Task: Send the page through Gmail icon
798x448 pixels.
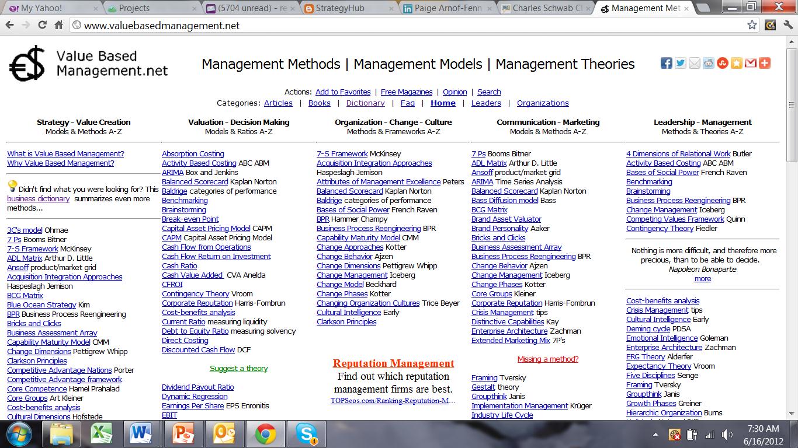Action: [x=751, y=63]
